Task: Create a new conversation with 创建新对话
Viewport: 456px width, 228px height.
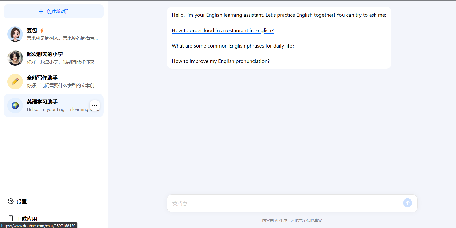Action: tap(58, 12)
